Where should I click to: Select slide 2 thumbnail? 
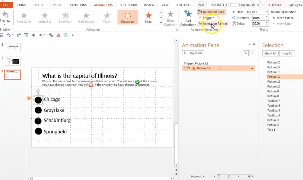pyautogui.click(x=13, y=61)
